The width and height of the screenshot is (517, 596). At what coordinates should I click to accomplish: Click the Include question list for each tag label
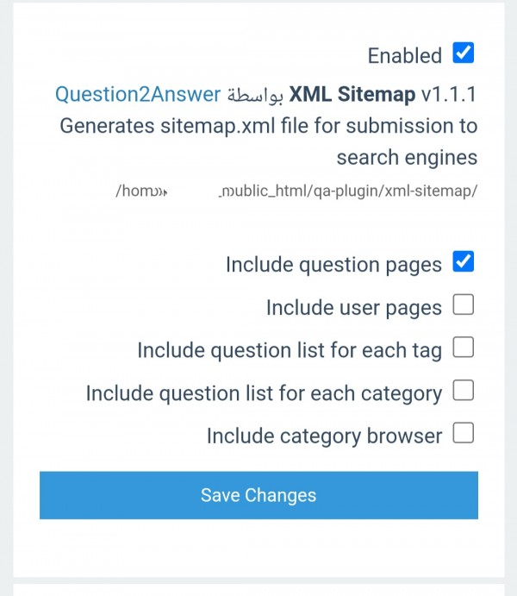[290, 351]
